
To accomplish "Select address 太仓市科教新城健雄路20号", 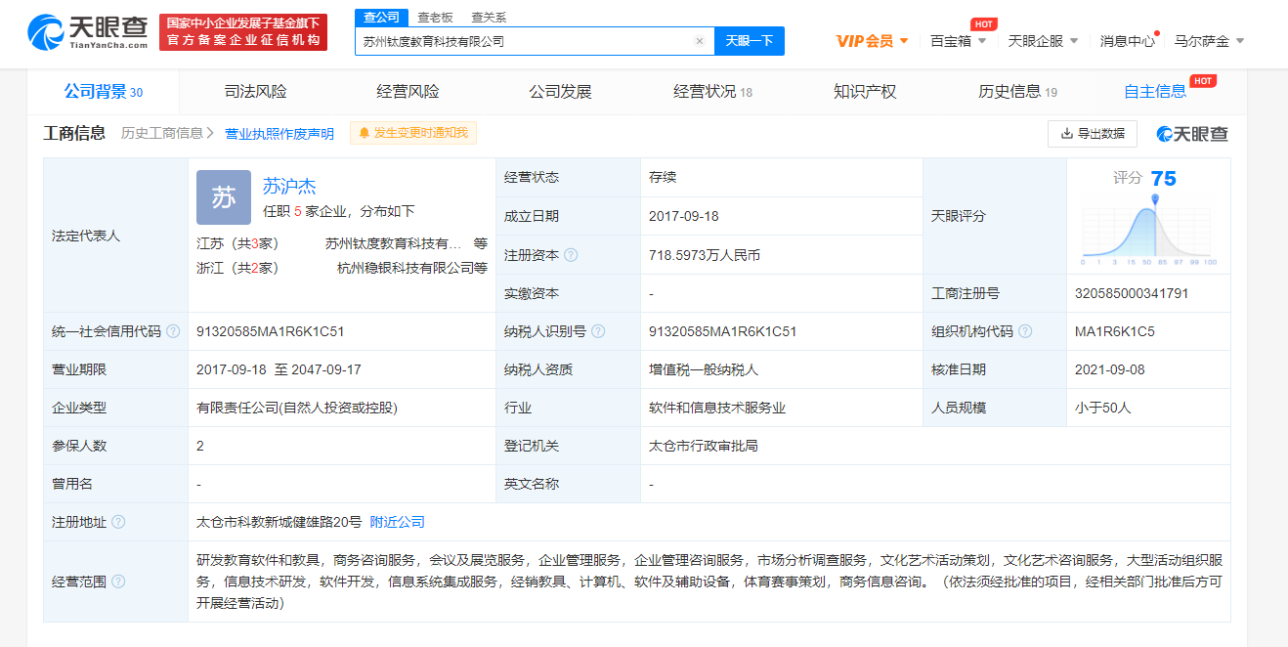I will 279,522.
